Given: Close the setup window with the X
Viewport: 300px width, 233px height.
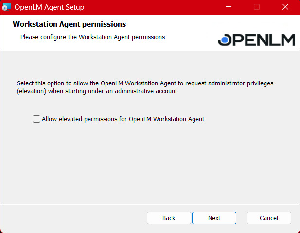Looking at the screenshot, I should click(x=285, y=7).
